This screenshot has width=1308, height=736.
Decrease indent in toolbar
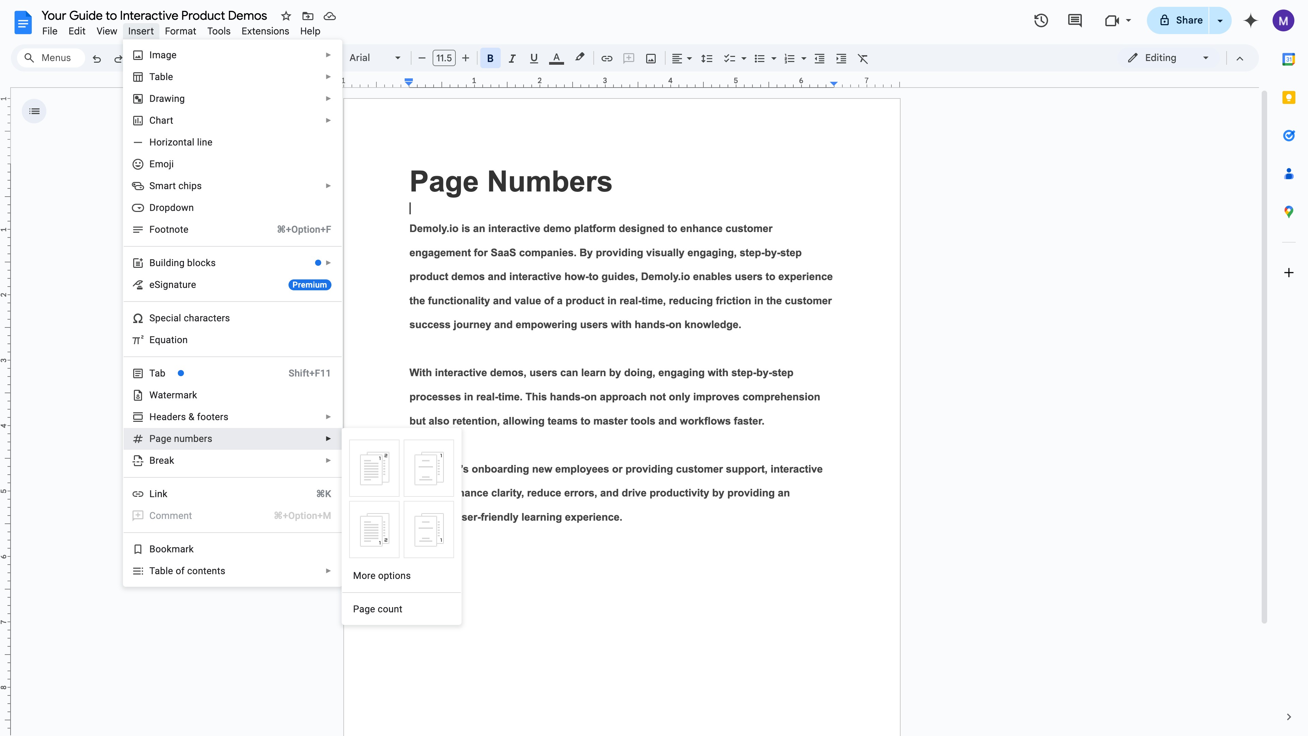click(x=819, y=58)
